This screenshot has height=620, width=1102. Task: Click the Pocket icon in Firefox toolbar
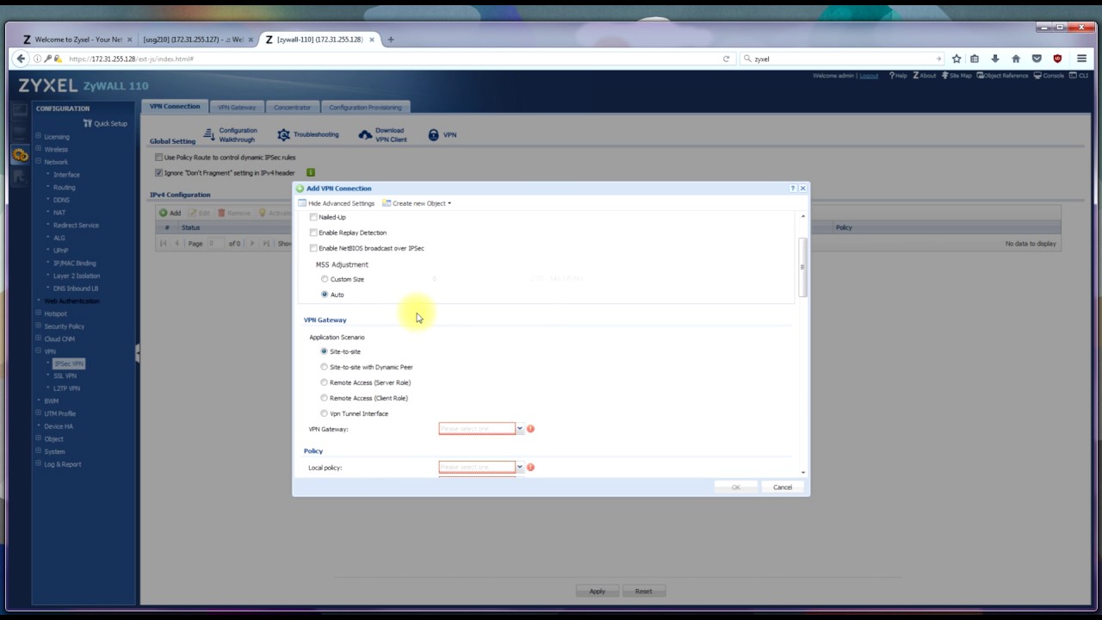pos(1037,59)
